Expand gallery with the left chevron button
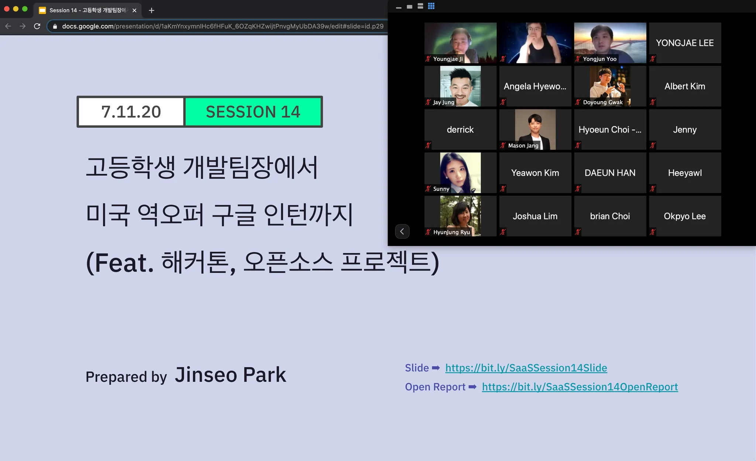 point(402,231)
